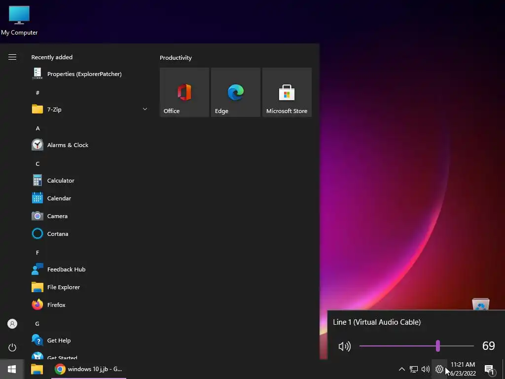The width and height of the screenshot is (505, 379).
Task: Open the Action Center notifications icon
Action: point(489,369)
